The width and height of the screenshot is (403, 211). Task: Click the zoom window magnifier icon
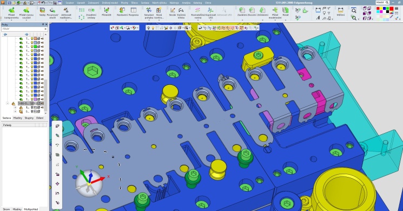[354, 10]
